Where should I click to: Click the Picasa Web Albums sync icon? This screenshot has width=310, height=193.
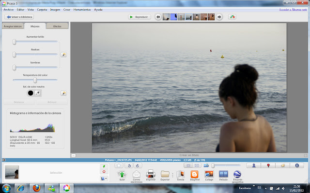pyautogui.click(x=232, y=17)
